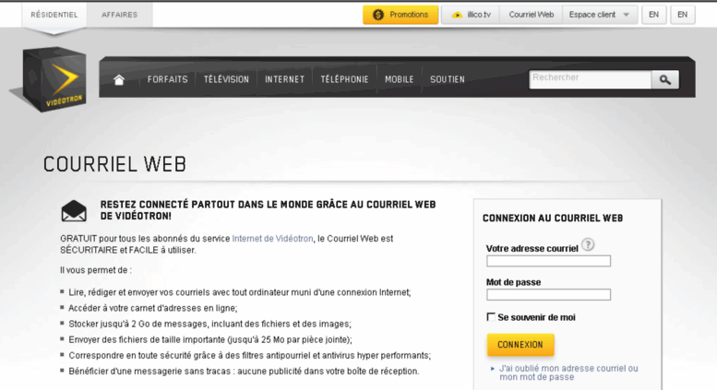Viewport: 717px width, 390px height.
Task: Go to the home icon in navigation bar
Action: tap(119, 80)
